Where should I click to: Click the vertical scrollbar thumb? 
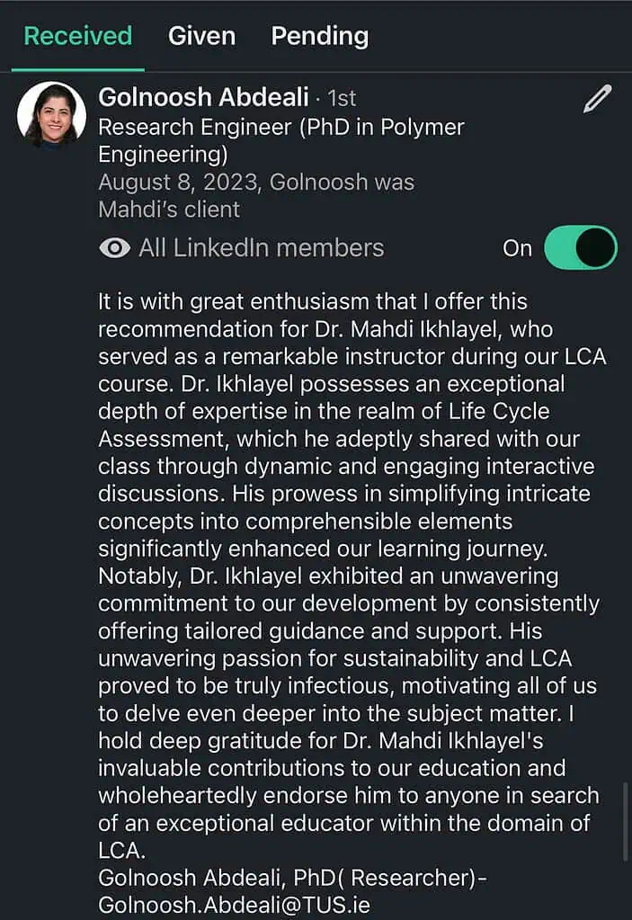[x=625, y=821]
